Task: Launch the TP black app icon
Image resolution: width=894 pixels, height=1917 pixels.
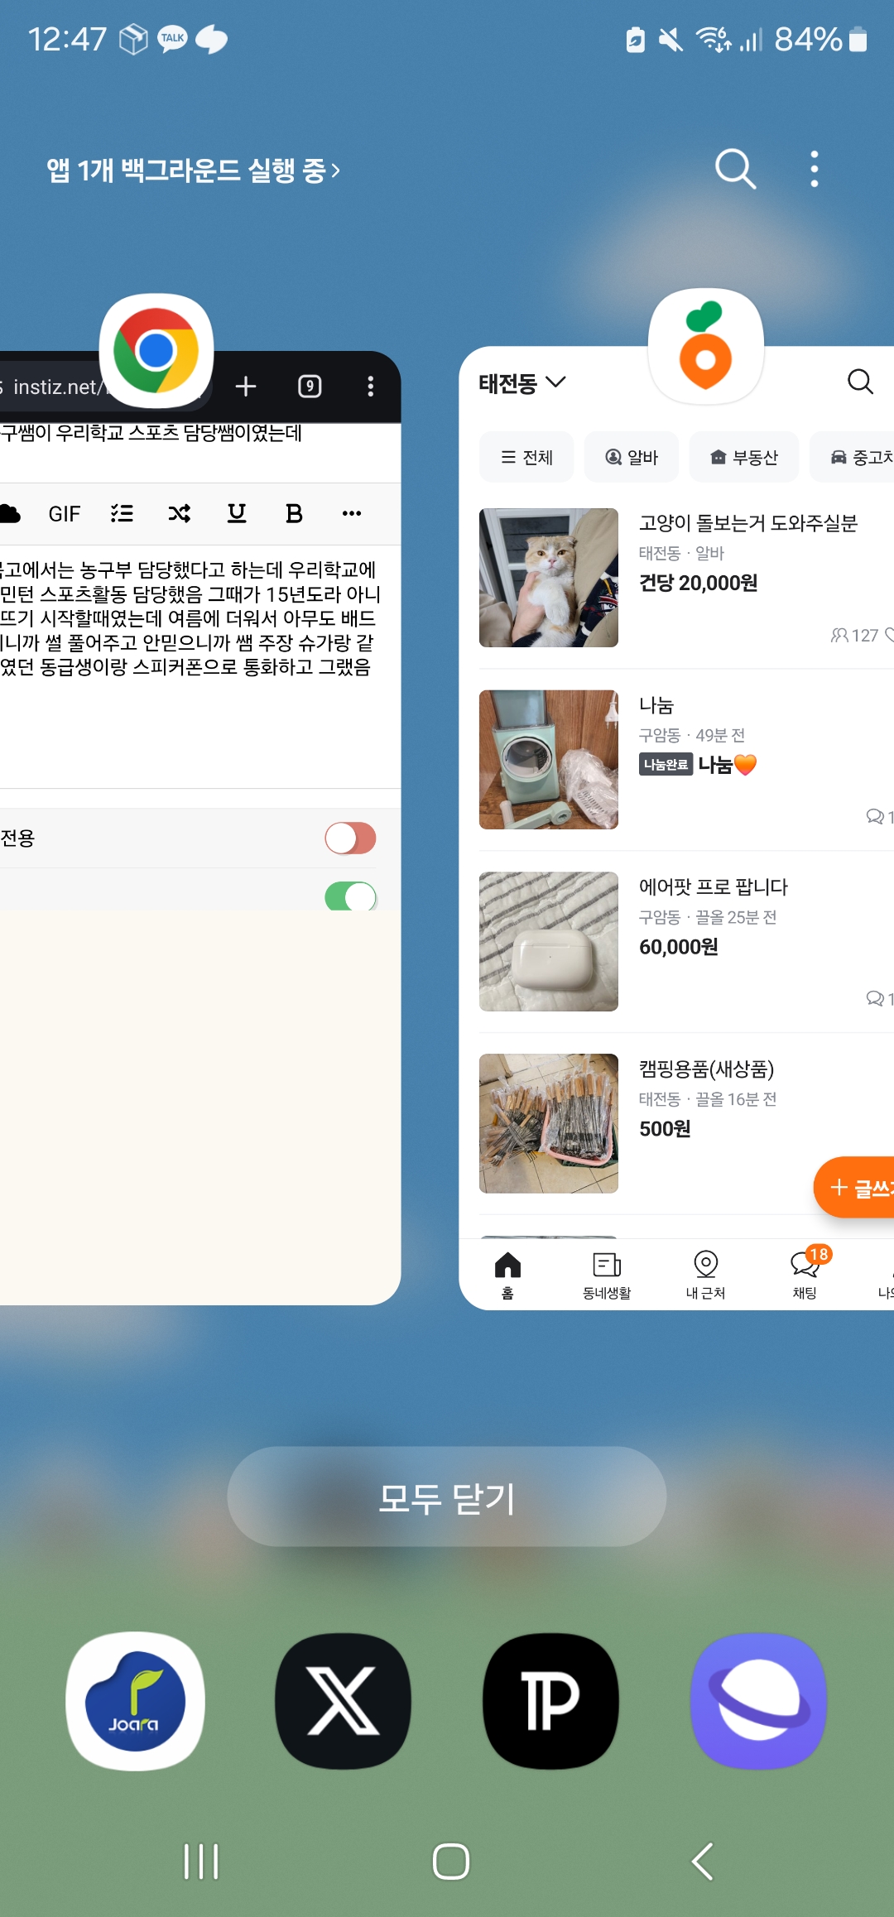Action: [x=550, y=1701]
